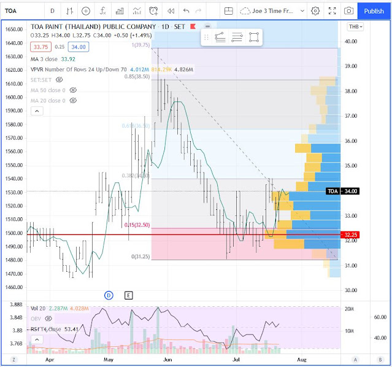392x367 pixels.
Task: Open indicator templates icon
Action: [x=137, y=11]
